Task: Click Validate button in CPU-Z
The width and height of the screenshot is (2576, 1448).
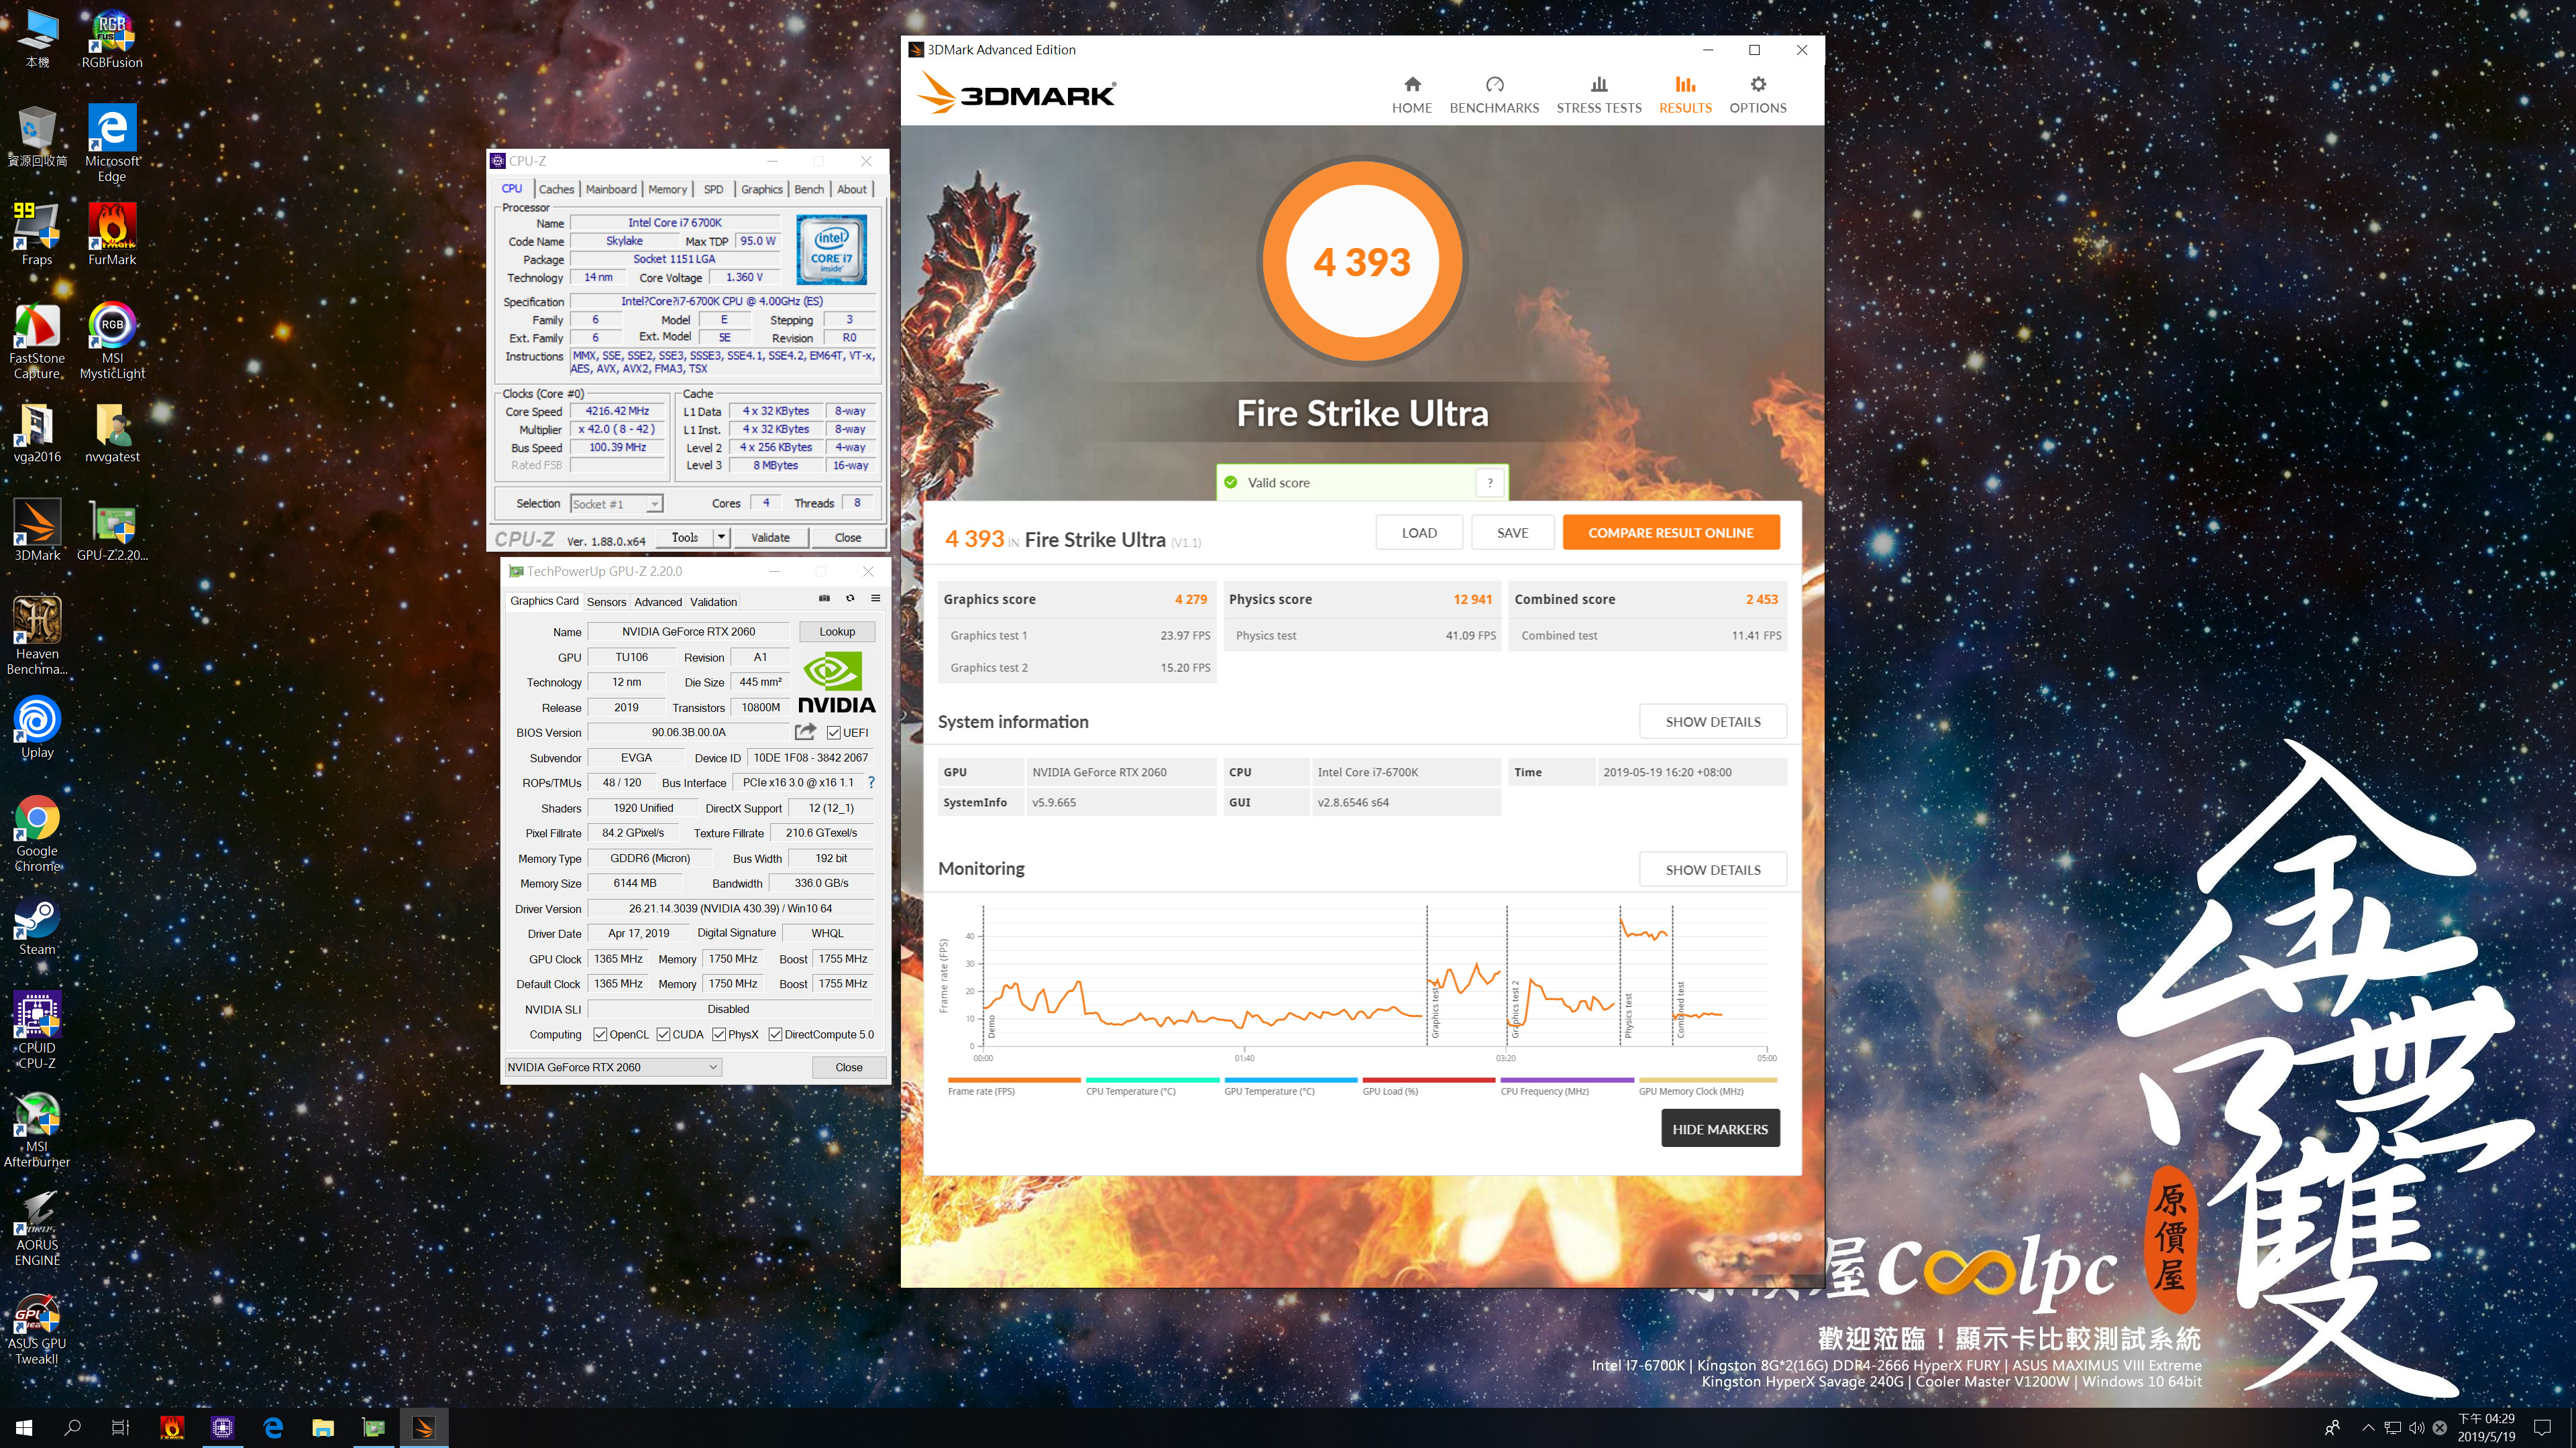Action: click(770, 538)
